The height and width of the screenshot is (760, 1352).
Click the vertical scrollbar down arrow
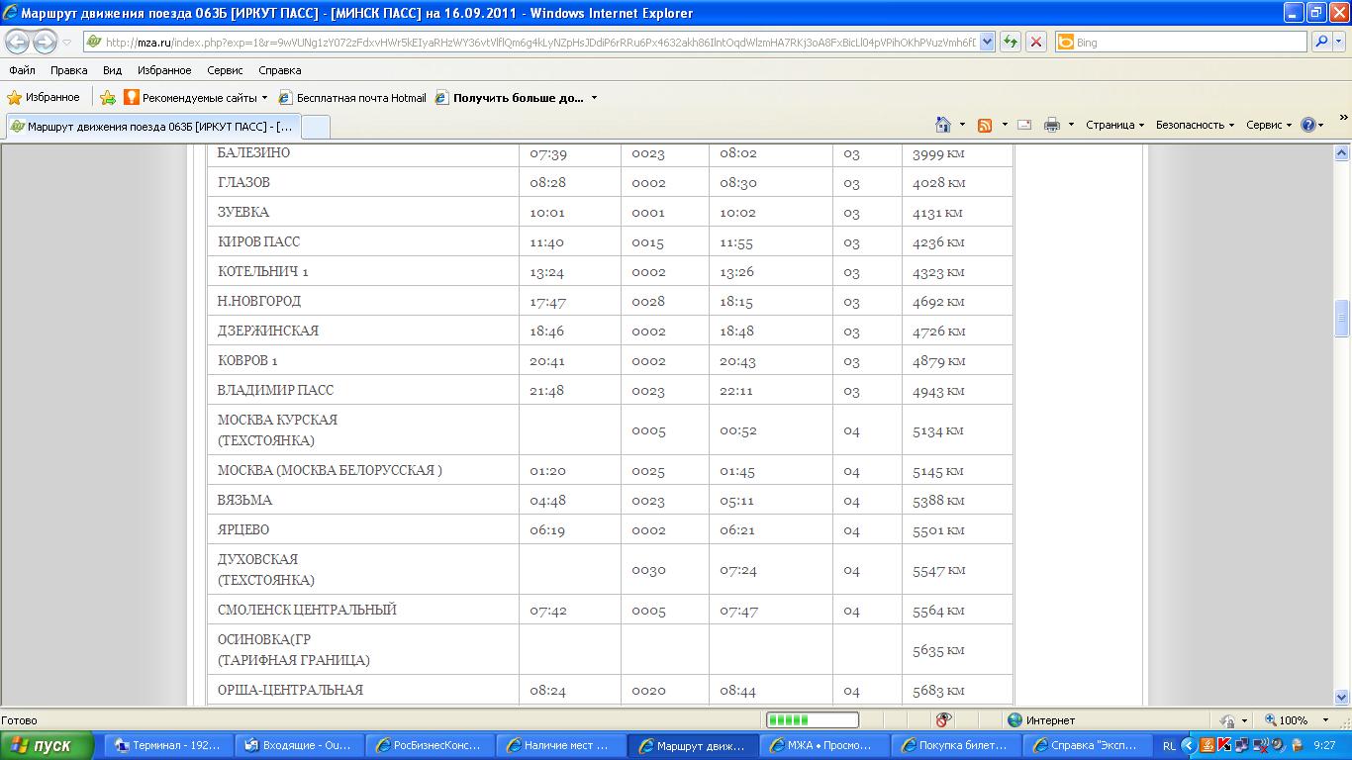[x=1343, y=697]
